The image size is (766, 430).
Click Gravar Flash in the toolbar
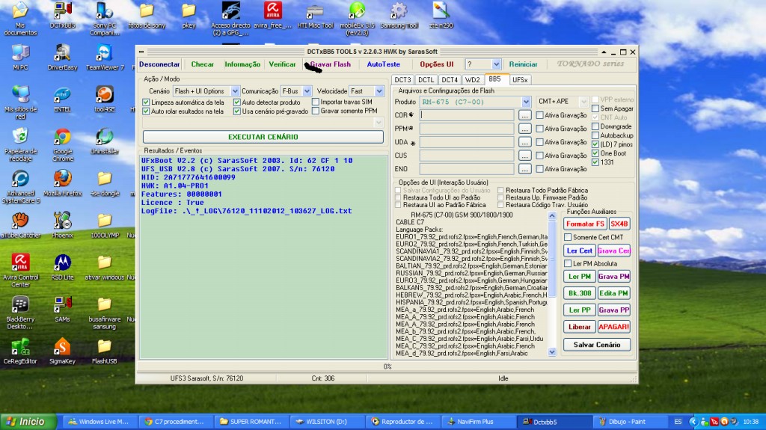pyautogui.click(x=330, y=64)
